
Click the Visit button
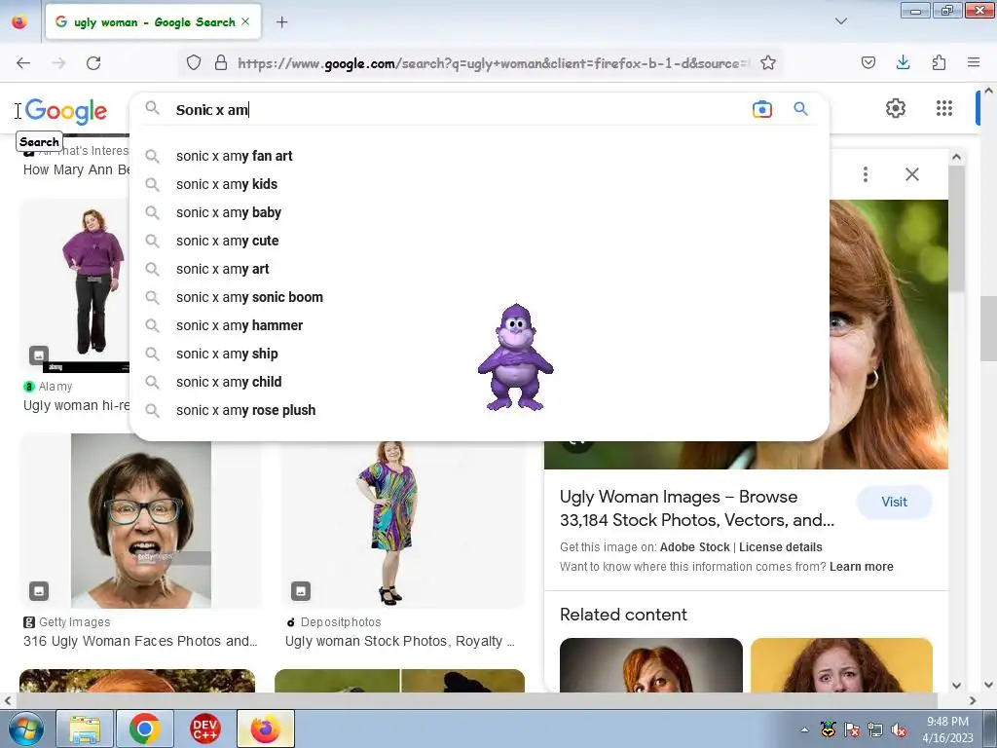pyautogui.click(x=894, y=502)
